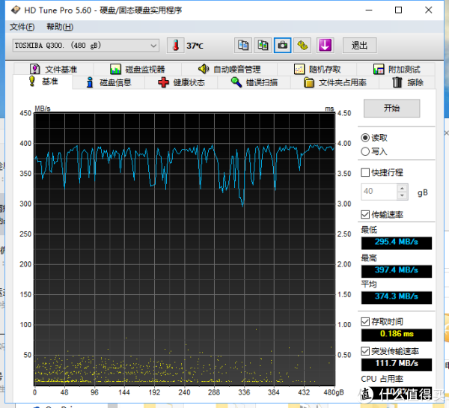Click the 111.7 MB/s burst rate value
The width and height of the screenshot is (449, 408).
click(x=397, y=364)
